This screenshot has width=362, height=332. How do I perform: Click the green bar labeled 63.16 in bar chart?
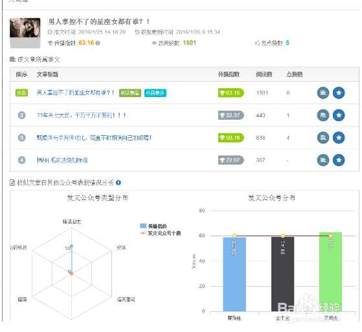[x=331, y=272]
